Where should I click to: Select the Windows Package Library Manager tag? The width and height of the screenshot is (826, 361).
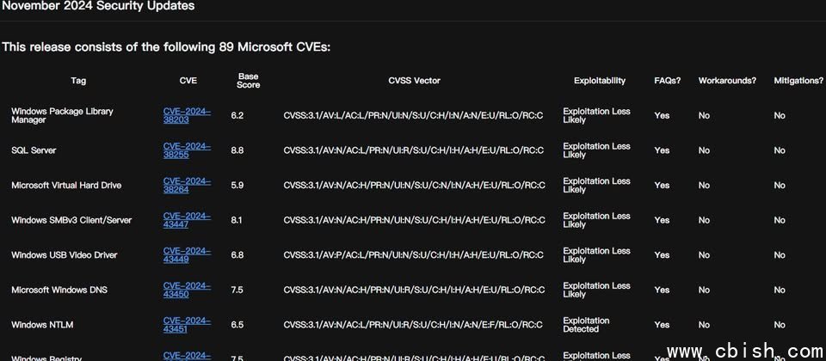(x=62, y=115)
